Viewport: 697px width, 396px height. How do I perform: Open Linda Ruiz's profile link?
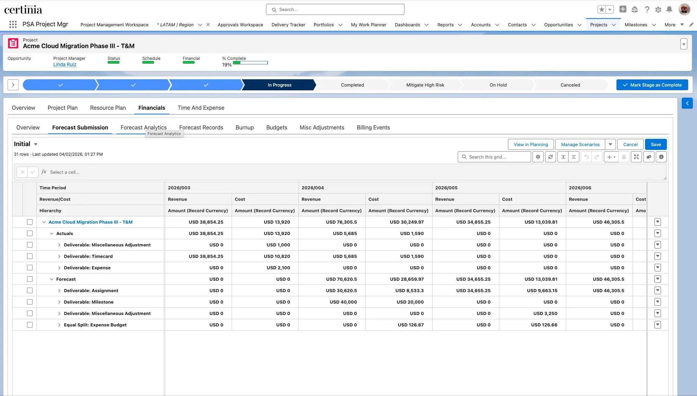pos(65,64)
